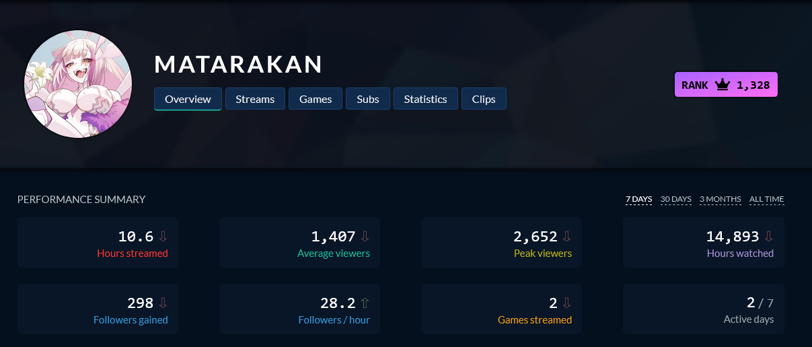Click the down arrow in Games streamed card
The height and width of the screenshot is (347, 812).
click(566, 303)
